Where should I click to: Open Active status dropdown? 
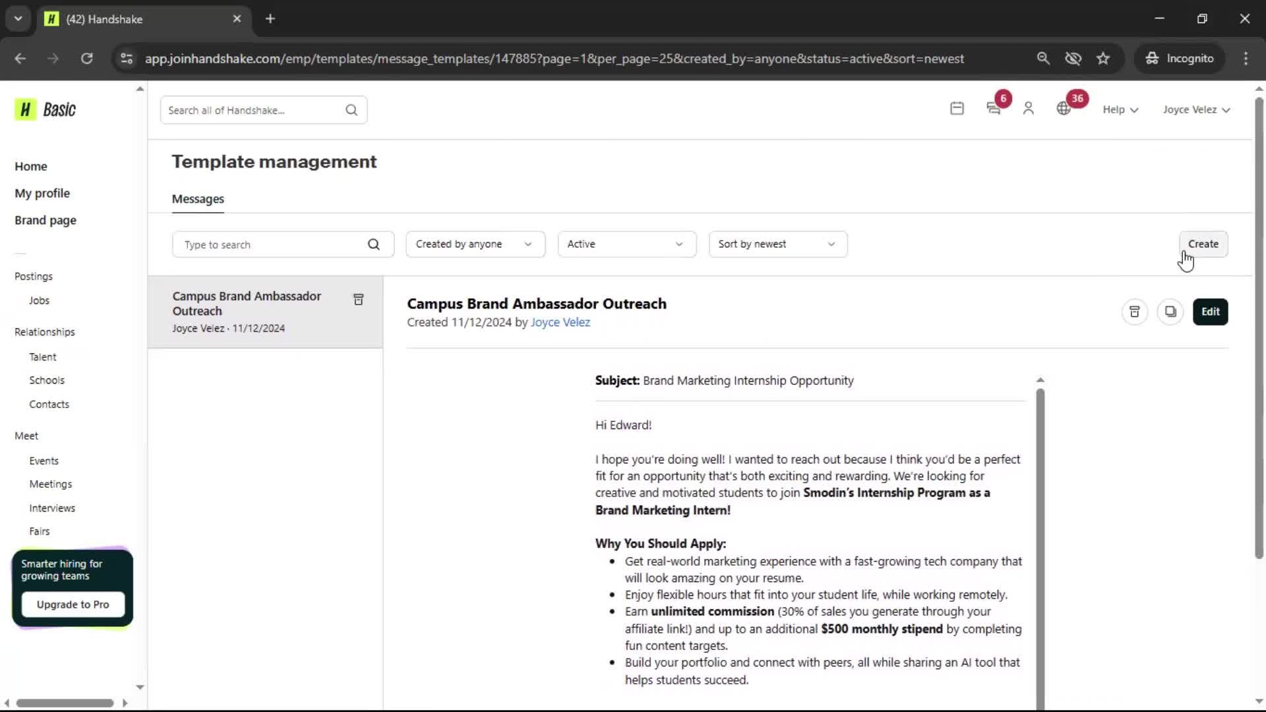click(627, 244)
